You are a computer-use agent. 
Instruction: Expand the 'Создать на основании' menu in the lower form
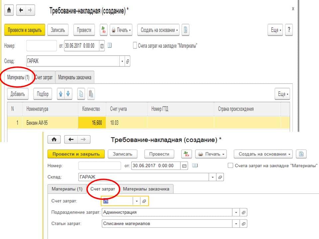click(263, 154)
